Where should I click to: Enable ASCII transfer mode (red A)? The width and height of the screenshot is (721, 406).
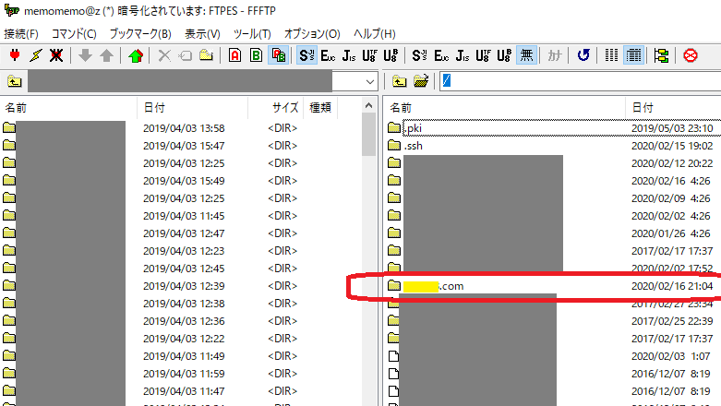click(234, 55)
